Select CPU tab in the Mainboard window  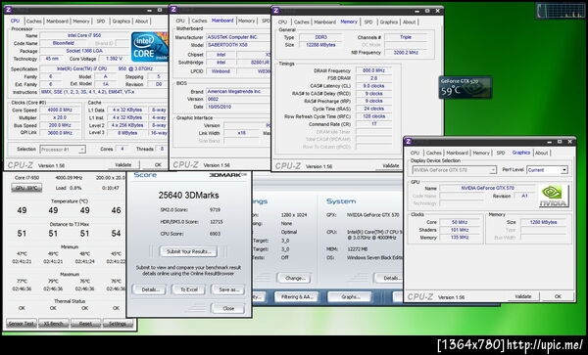coord(180,21)
